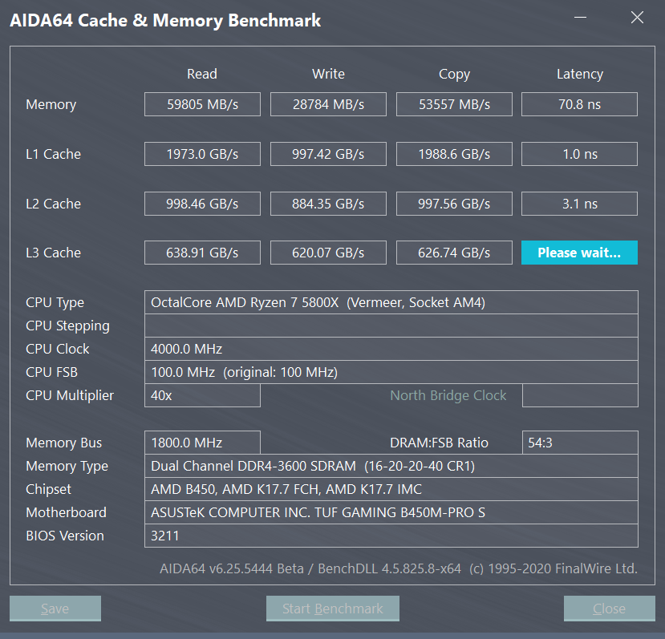
Task: Click the BIOS Version field showing 3211
Action: point(391,536)
